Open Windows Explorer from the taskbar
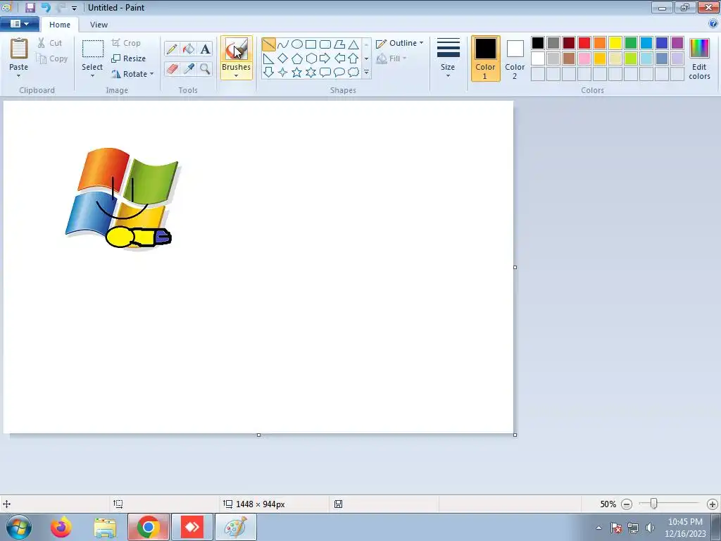721x541 pixels. coord(105,527)
